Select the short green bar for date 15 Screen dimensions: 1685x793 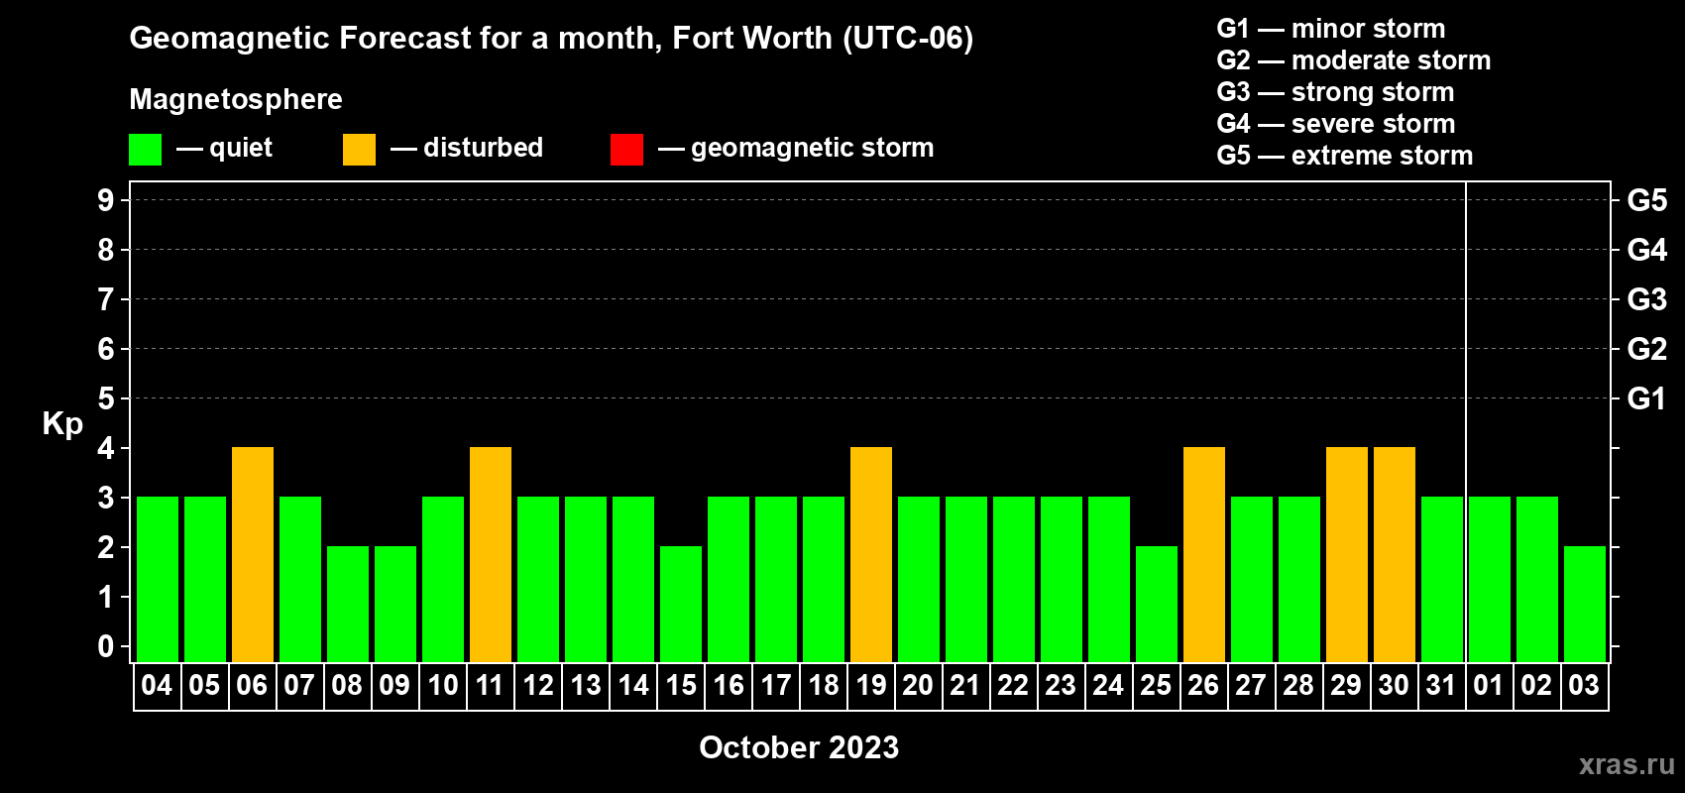pos(681,605)
